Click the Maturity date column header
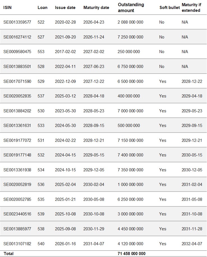Screen dimensions: 207x257 96,8
